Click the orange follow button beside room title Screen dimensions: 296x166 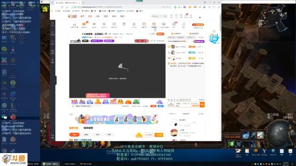(160, 34)
